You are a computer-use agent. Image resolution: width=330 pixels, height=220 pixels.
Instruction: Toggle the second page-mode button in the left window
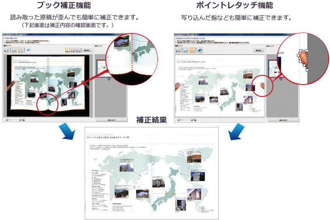point(73,50)
